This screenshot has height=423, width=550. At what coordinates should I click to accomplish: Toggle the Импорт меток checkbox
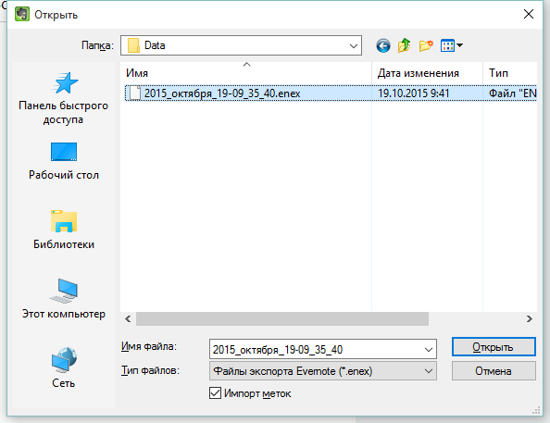pos(215,393)
